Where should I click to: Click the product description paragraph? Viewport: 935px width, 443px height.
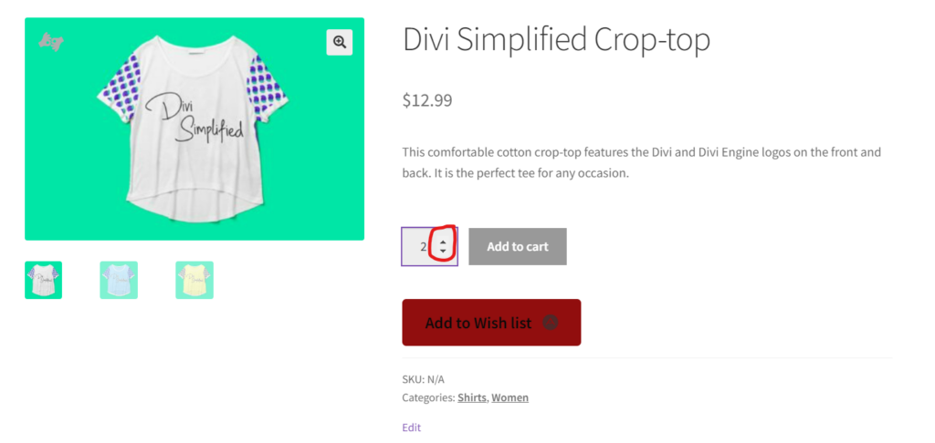[641, 162]
